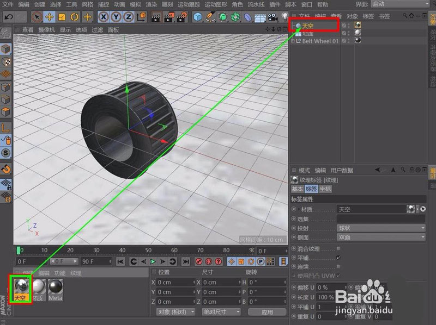Viewport: 436px width, 325px height.
Task: Select the Rotate tool icon
Action: (x=74, y=16)
